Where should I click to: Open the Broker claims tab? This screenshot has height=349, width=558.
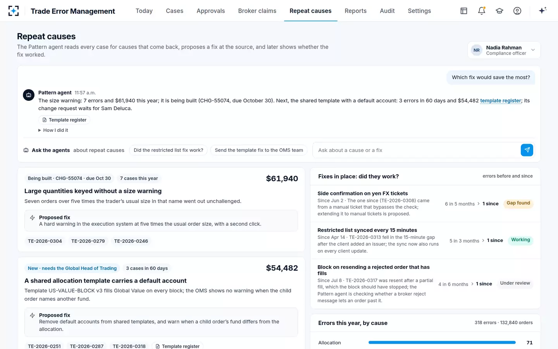point(257,11)
